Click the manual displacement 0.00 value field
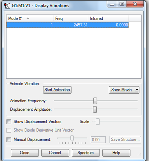The height and width of the screenshot is (161, 149). 98,140
